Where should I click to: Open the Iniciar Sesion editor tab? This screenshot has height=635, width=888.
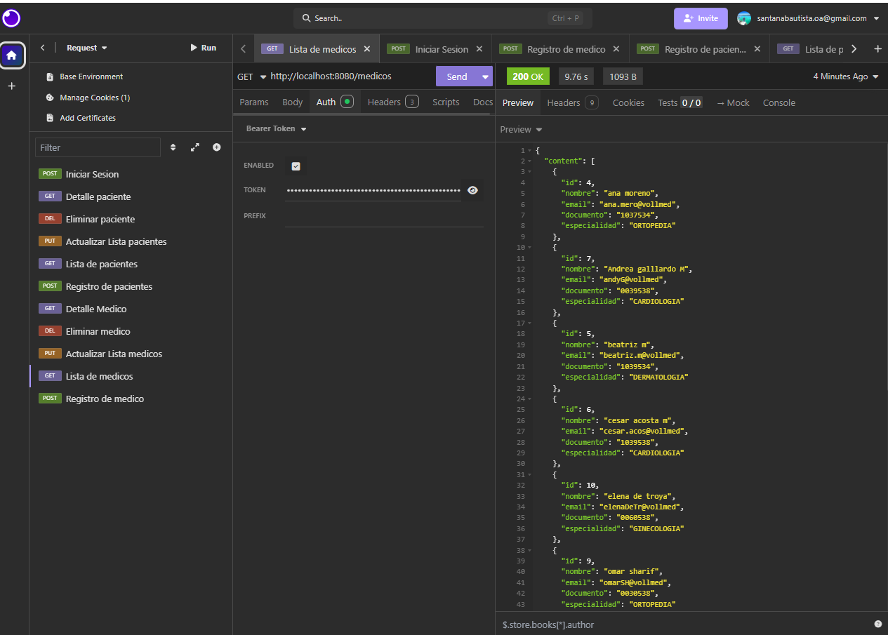click(435, 49)
